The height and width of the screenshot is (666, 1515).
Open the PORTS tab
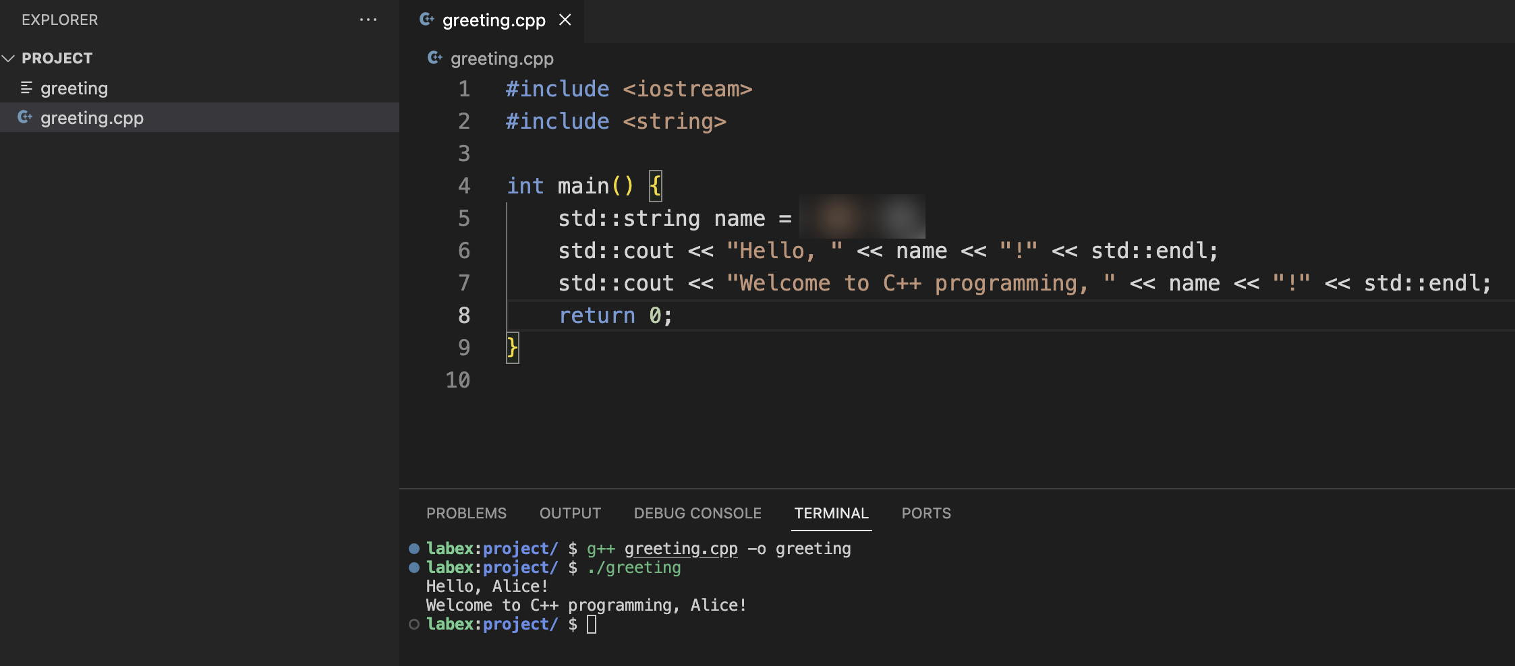(925, 513)
